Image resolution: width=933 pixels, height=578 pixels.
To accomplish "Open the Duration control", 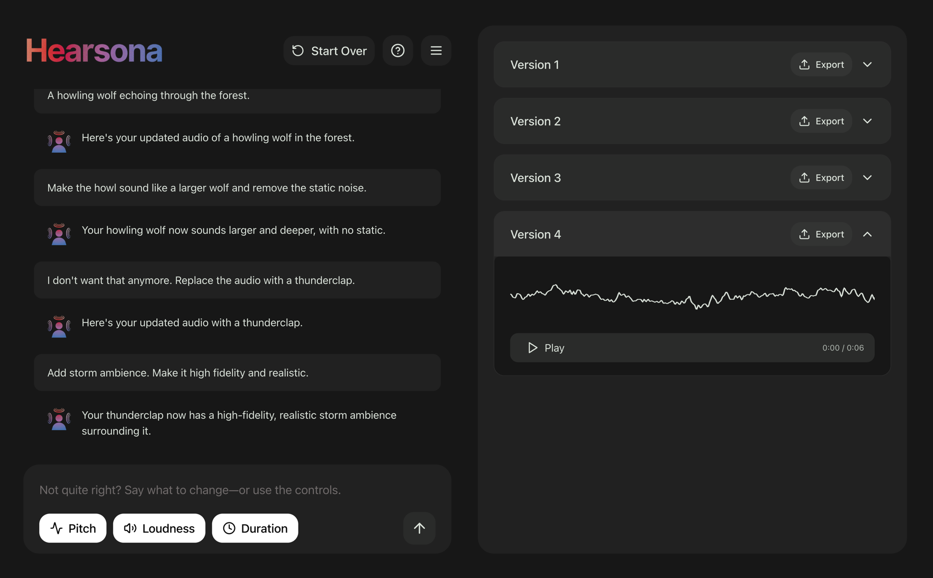I will pyautogui.click(x=255, y=528).
